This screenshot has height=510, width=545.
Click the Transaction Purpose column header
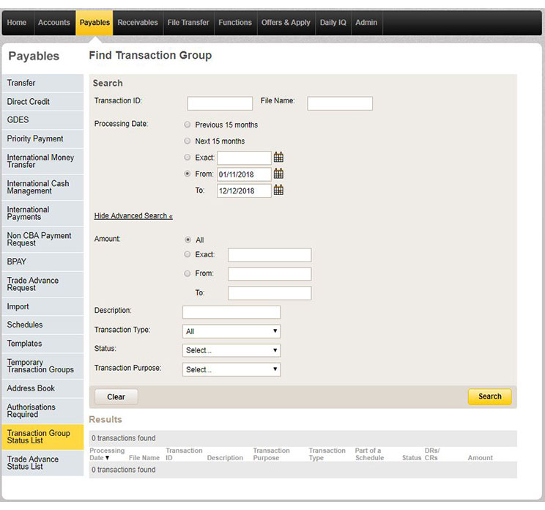point(271,454)
